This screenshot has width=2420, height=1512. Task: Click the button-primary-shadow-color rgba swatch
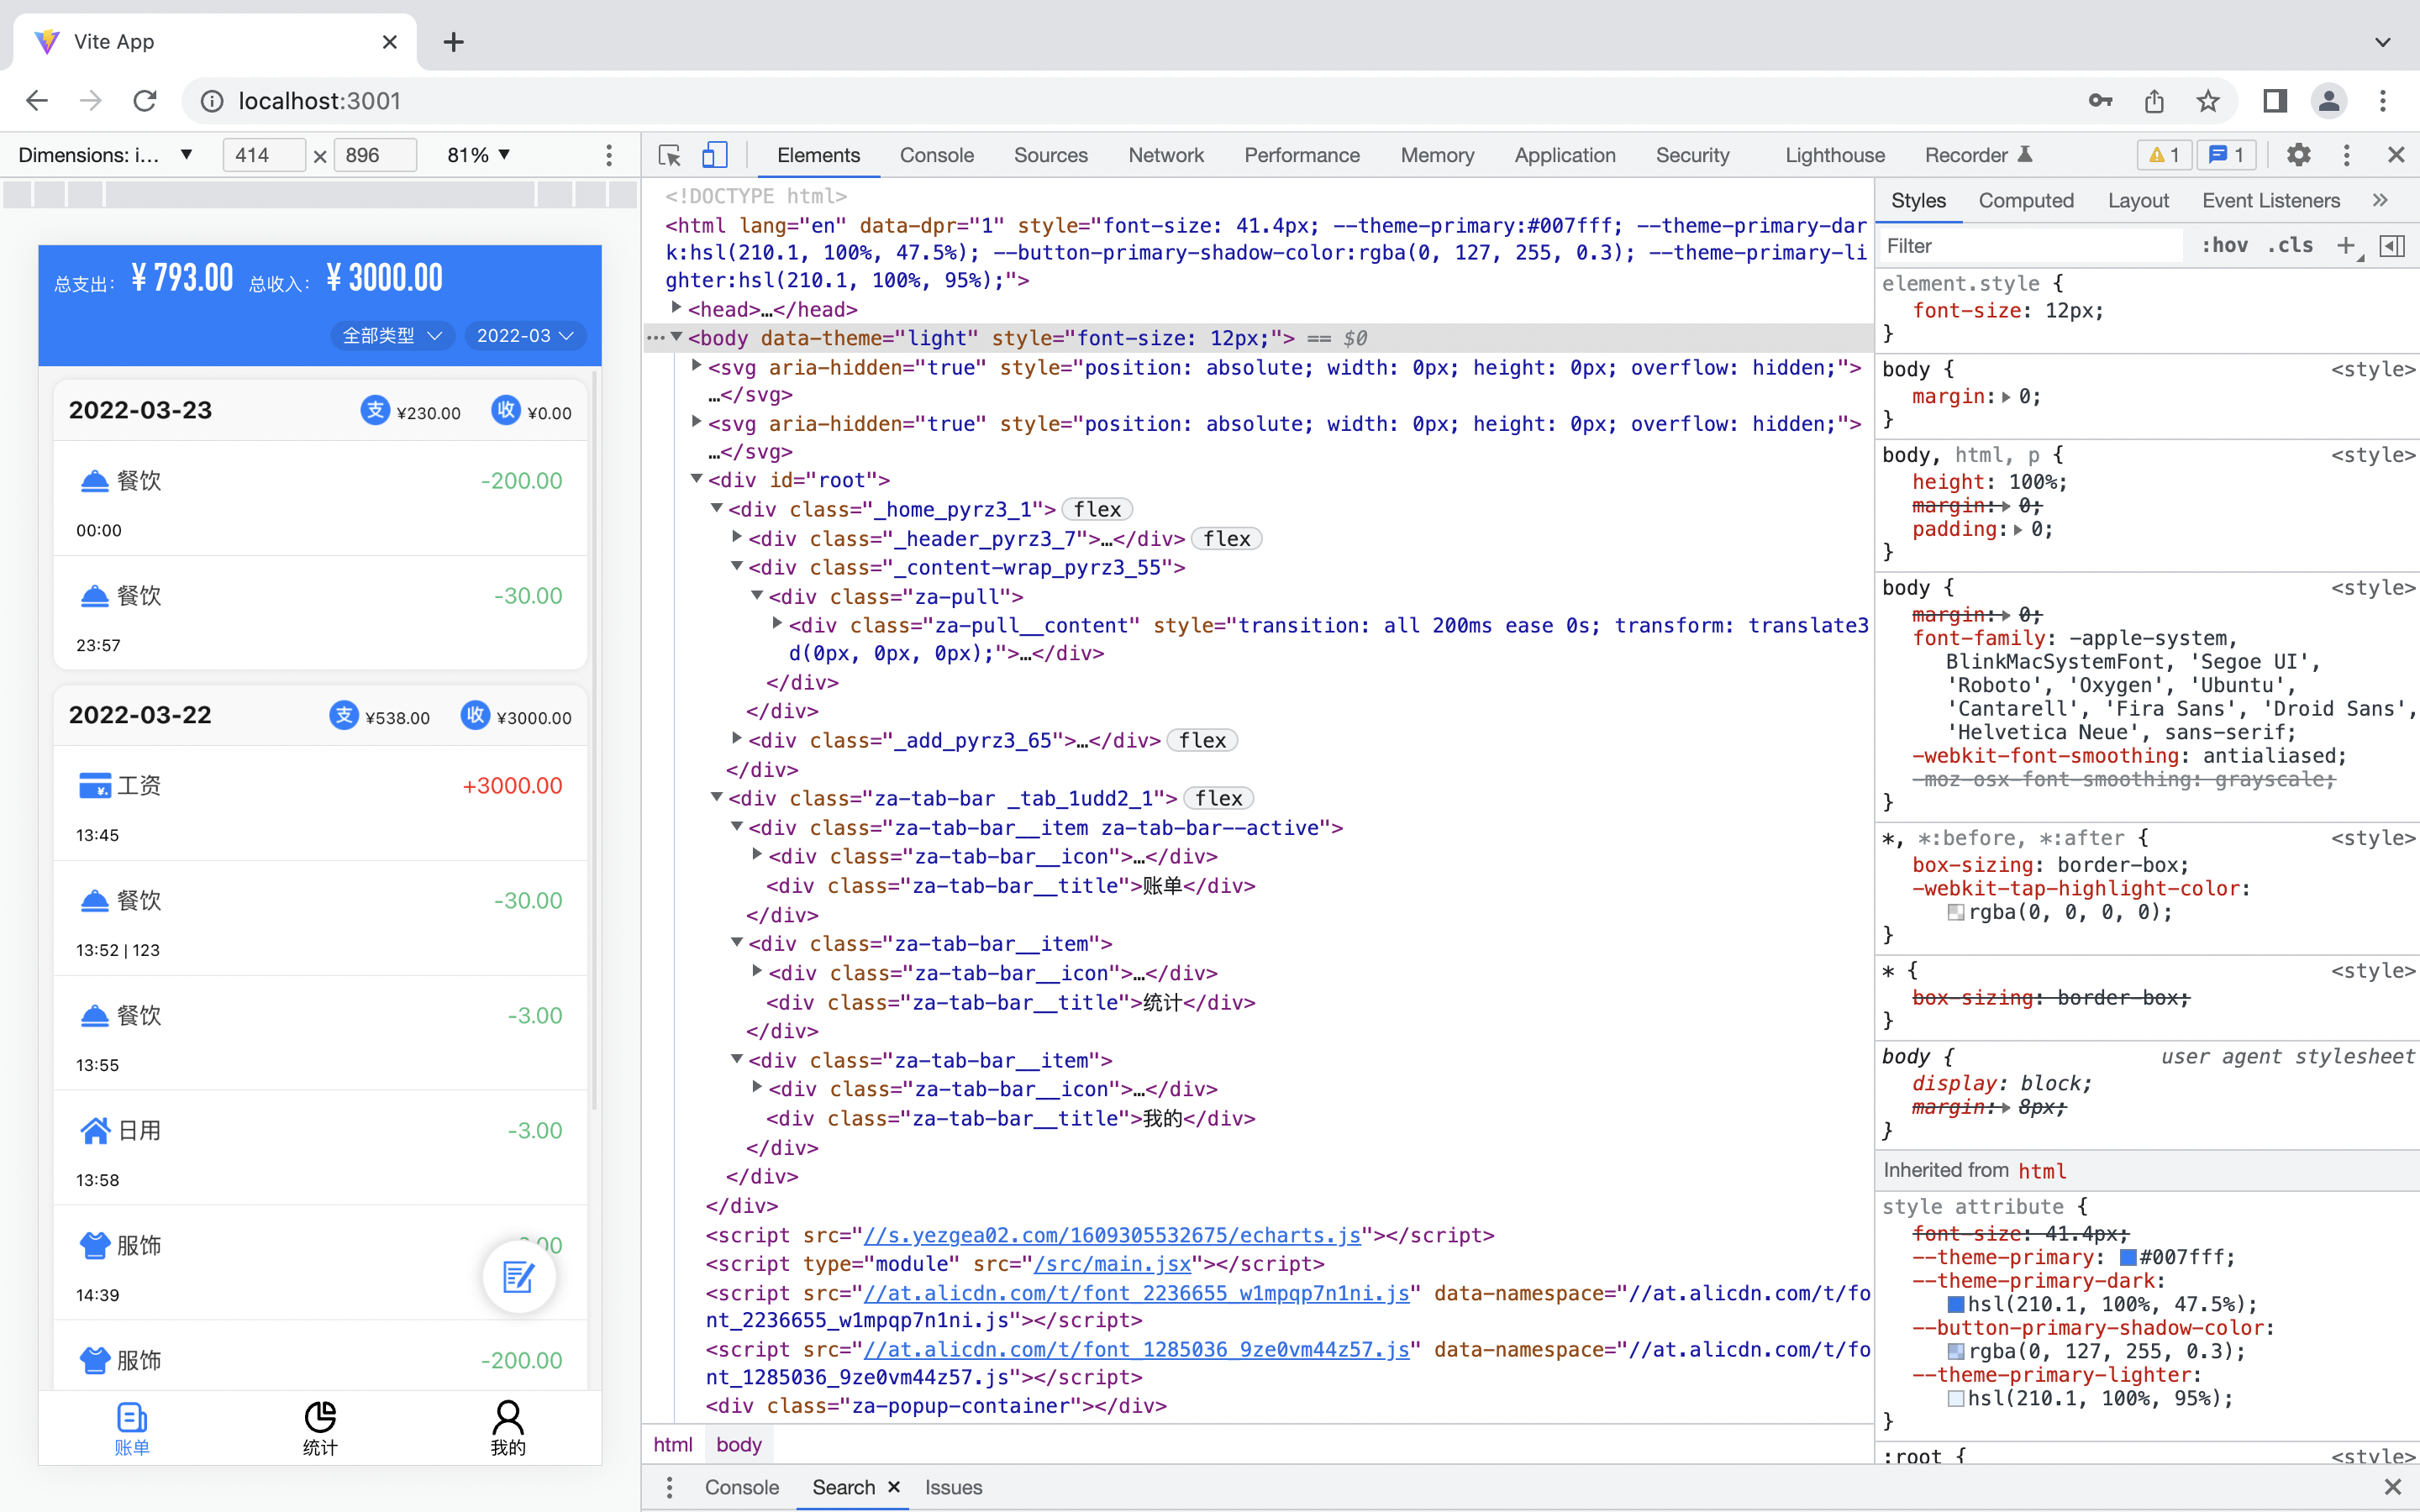(x=1955, y=1351)
